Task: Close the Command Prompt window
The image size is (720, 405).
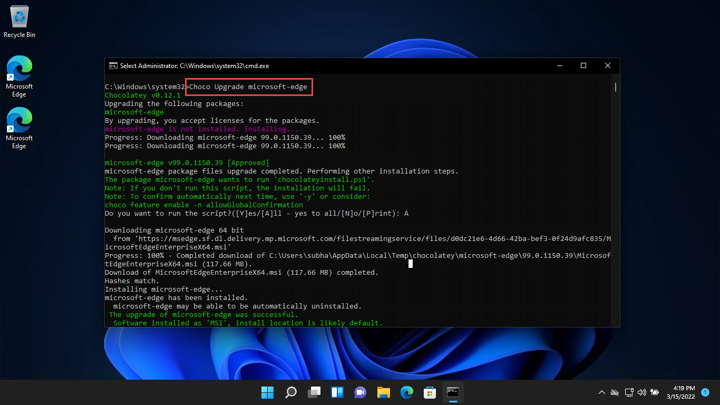Action: click(608, 66)
